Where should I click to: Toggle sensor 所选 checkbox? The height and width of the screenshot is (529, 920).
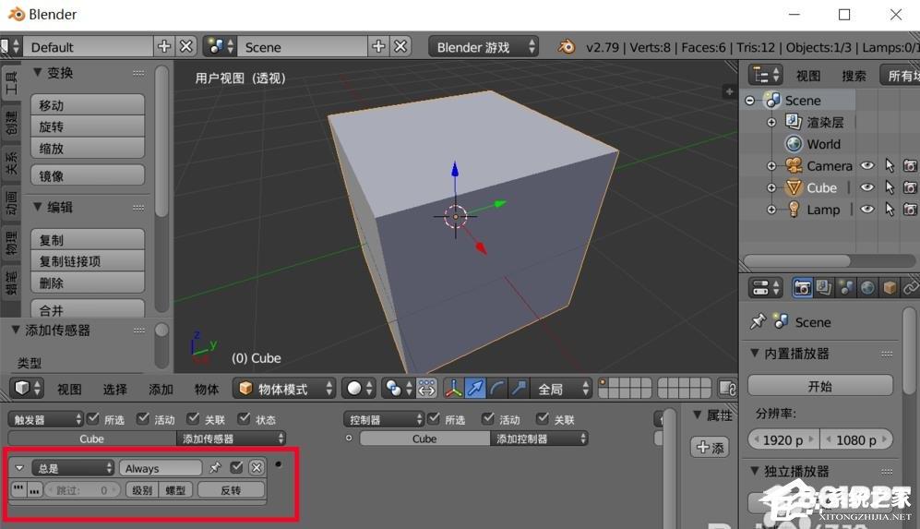(x=92, y=418)
